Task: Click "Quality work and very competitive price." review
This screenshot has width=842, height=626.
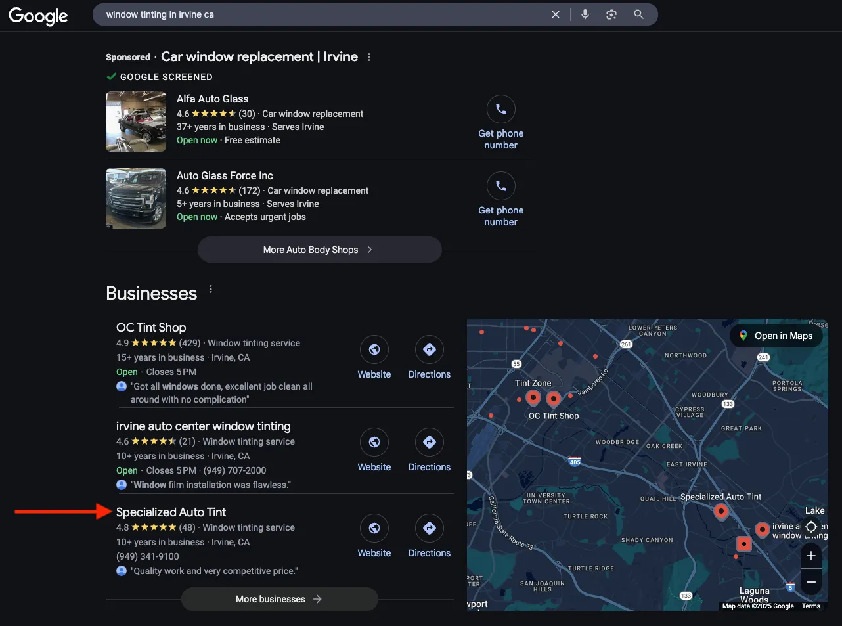Action: point(214,571)
